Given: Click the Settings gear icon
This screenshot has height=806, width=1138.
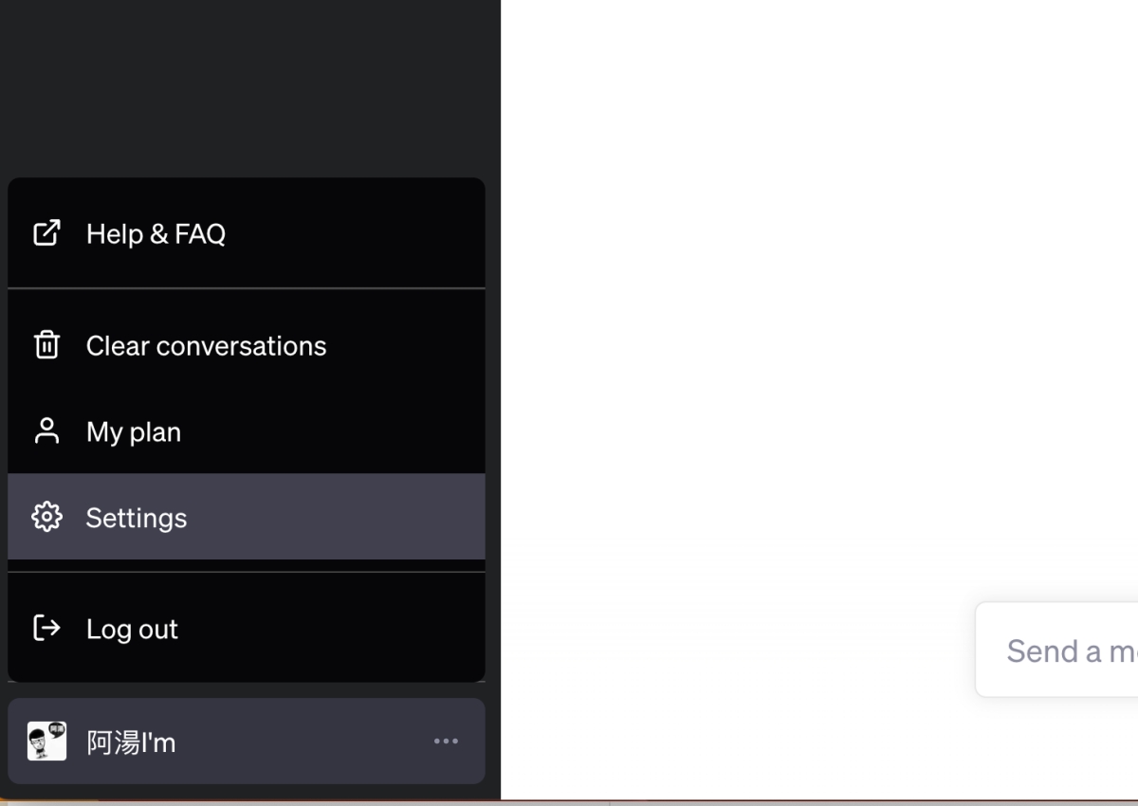Looking at the screenshot, I should coord(46,517).
